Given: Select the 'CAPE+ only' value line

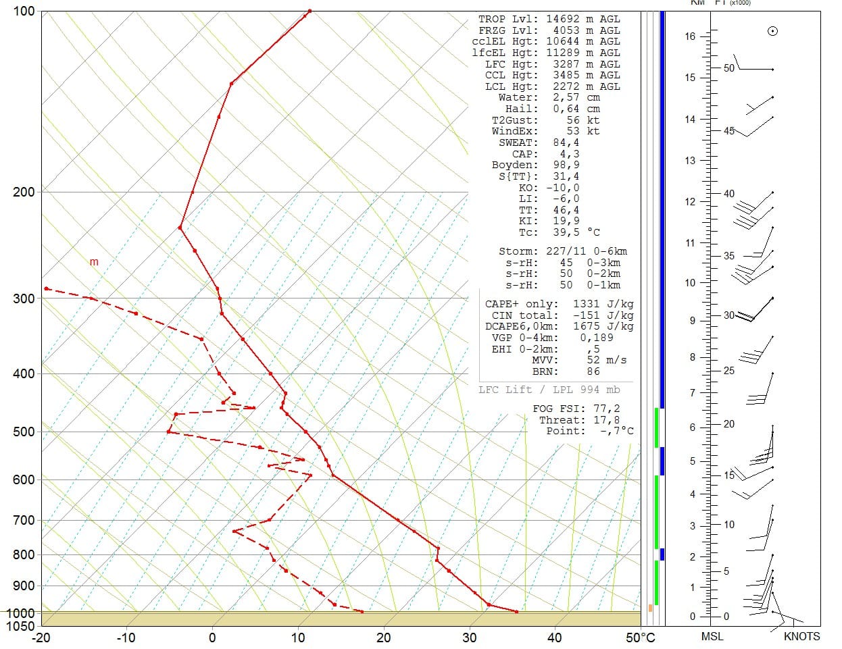Looking at the screenshot, I should (559, 304).
